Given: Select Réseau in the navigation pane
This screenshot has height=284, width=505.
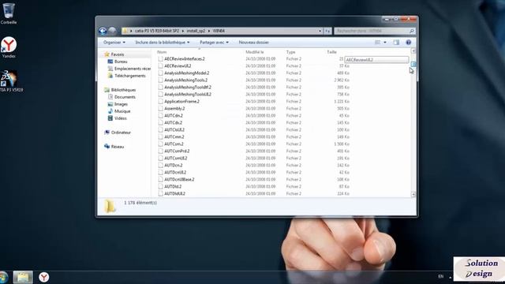Looking at the screenshot, I should point(118,147).
